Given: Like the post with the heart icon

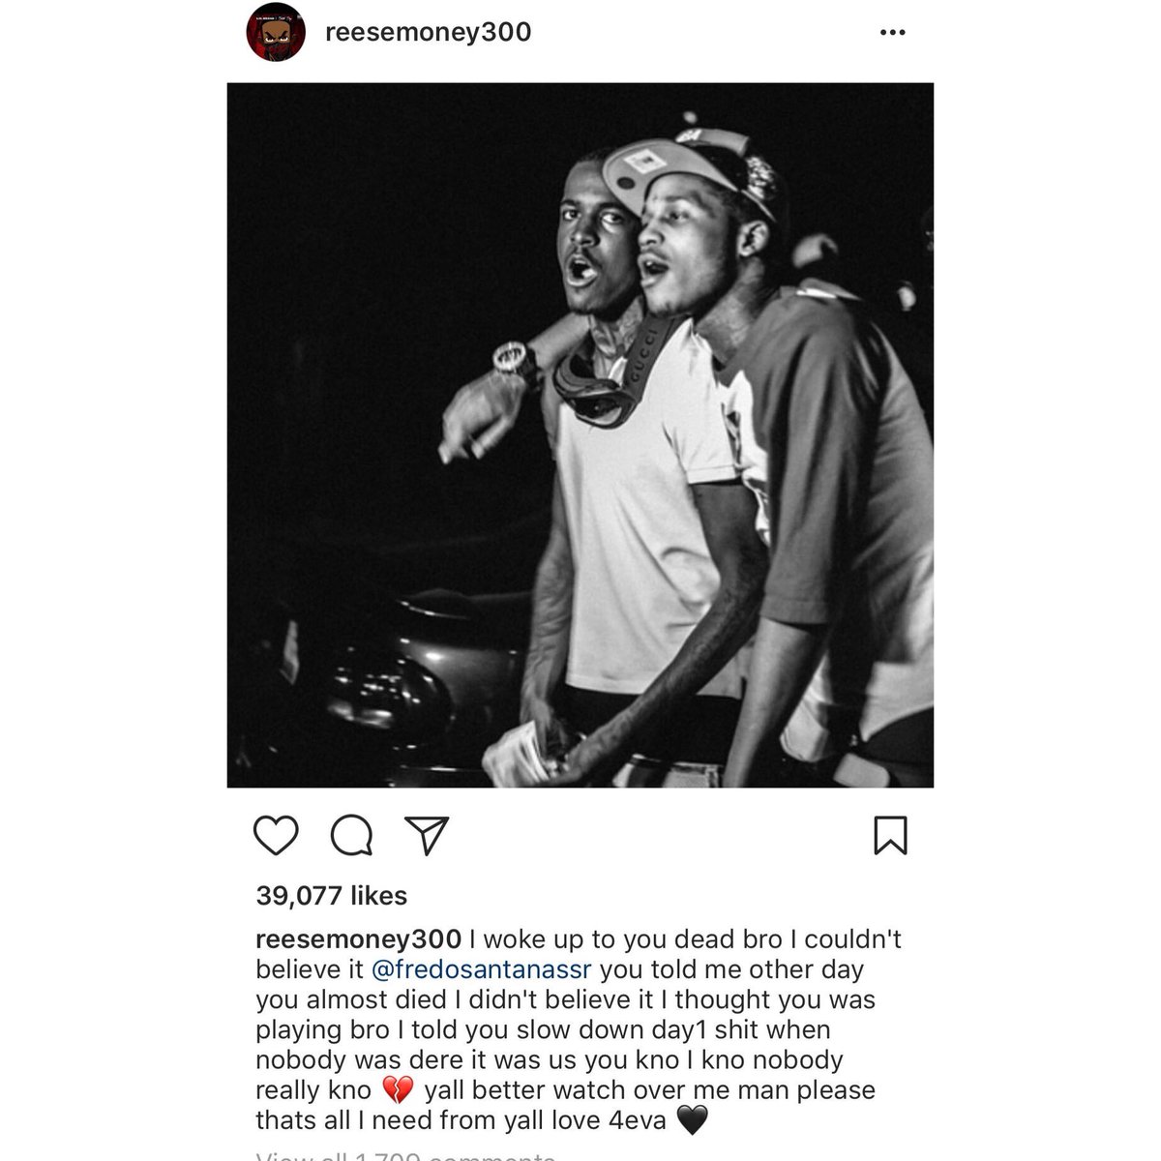Looking at the screenshot, I should [276, 834].
